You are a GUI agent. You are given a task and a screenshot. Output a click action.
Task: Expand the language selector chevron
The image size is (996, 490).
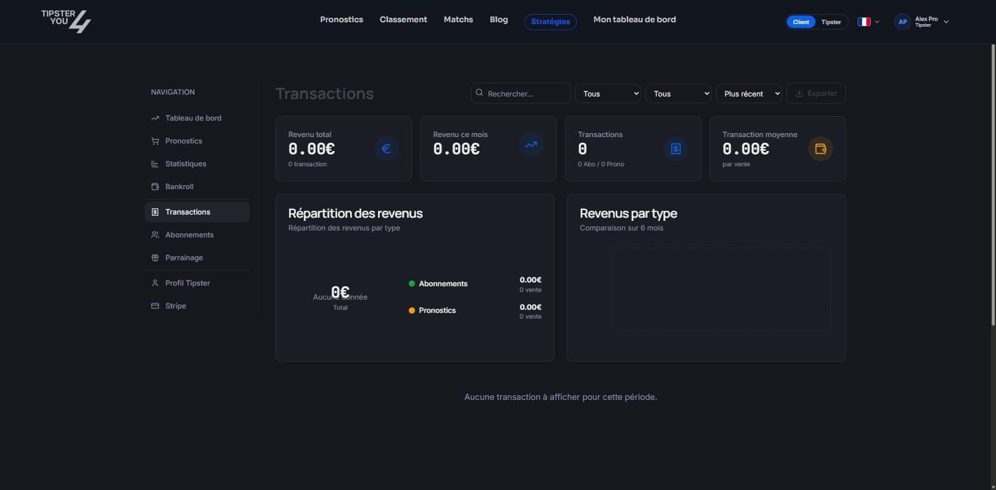(x=877, y=22)
